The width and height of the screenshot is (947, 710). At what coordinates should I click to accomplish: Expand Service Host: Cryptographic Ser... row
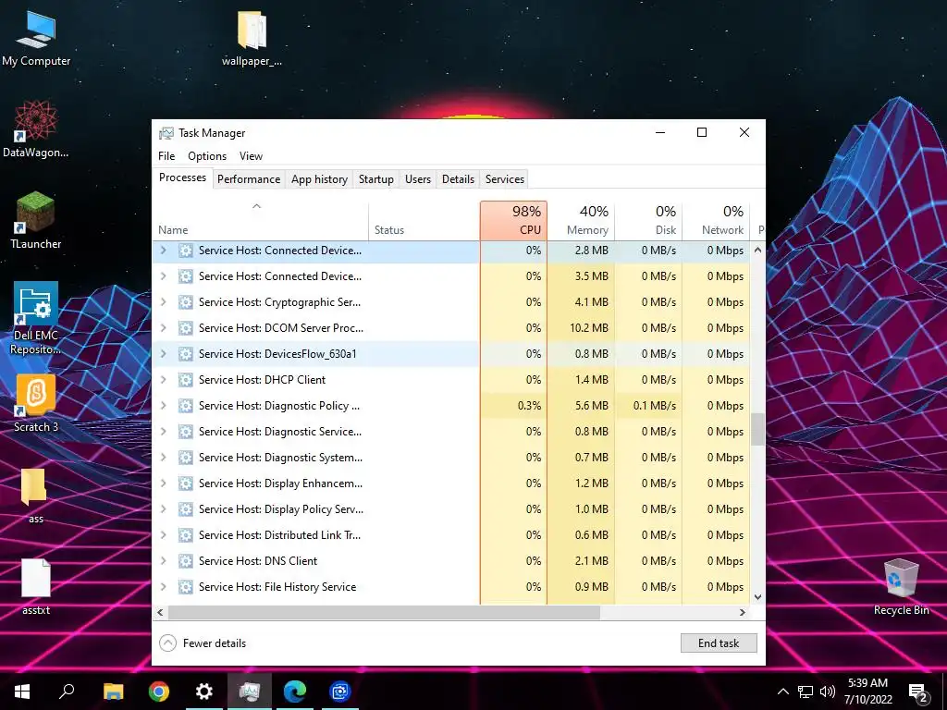pos(163,302)
